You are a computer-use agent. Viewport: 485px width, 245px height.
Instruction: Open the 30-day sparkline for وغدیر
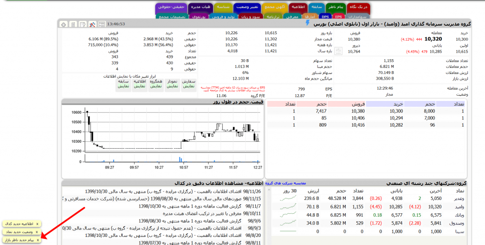(x=288, y=199)
